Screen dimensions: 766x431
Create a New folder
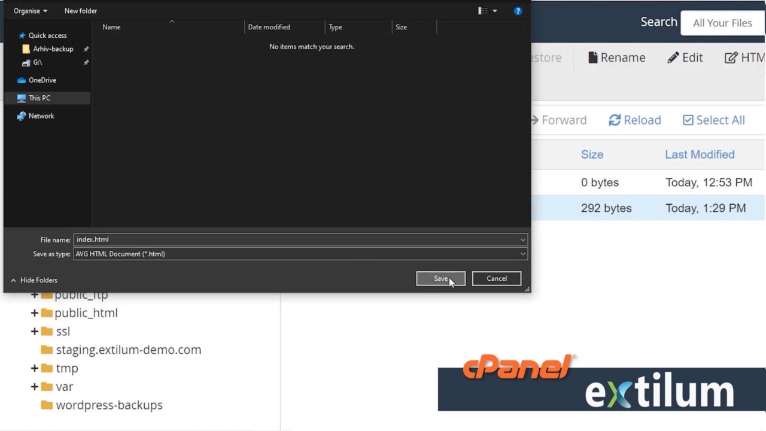(x=80, y=10)
